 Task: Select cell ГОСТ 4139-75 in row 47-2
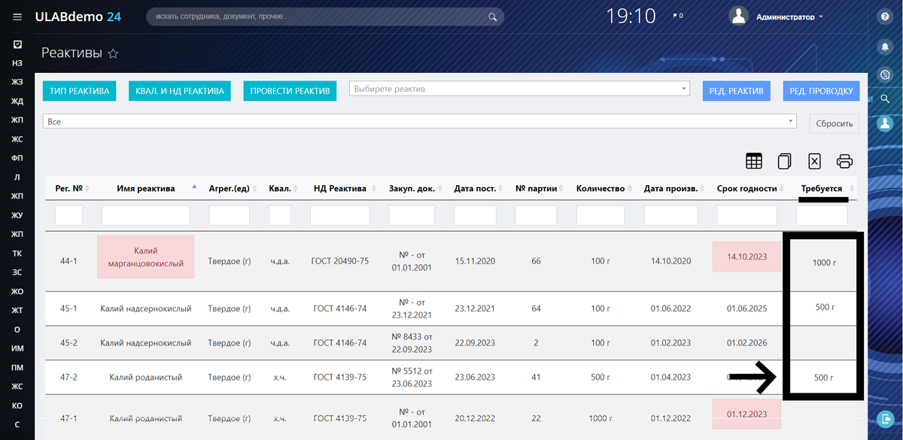339,377
